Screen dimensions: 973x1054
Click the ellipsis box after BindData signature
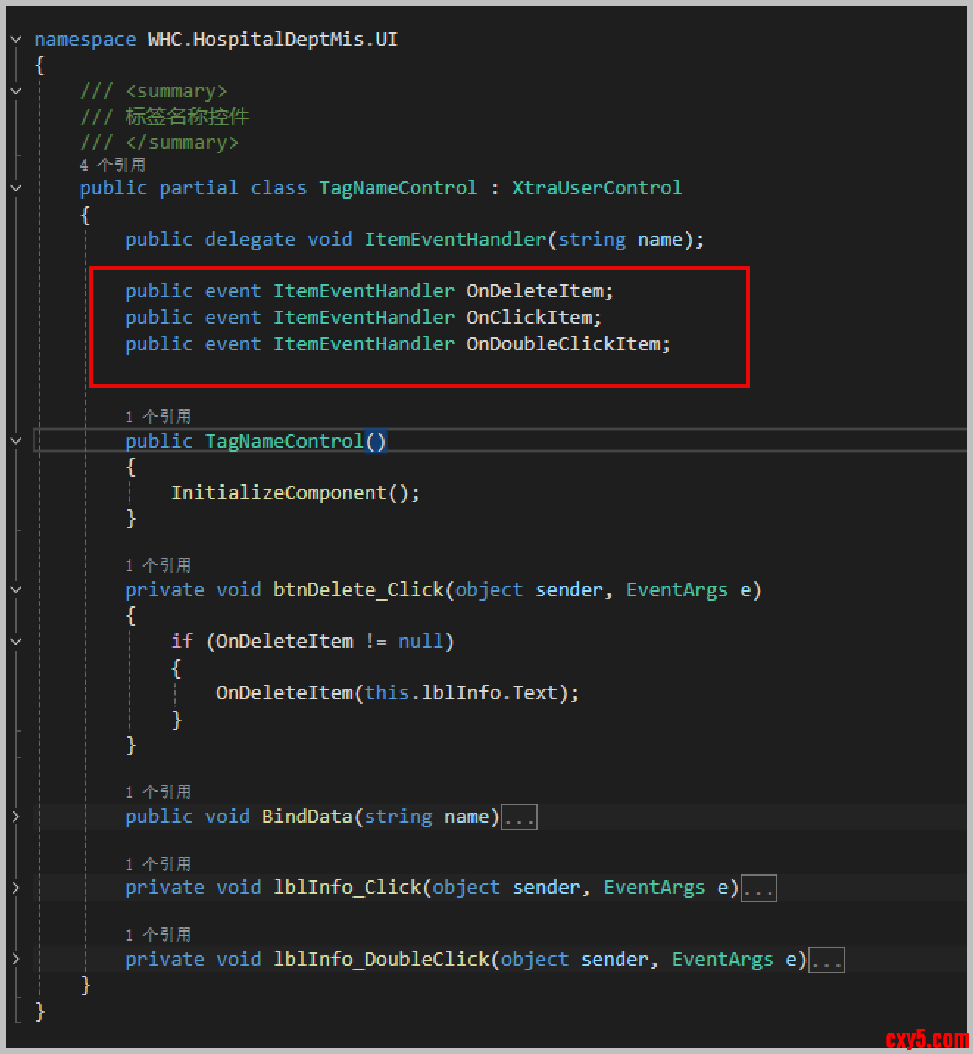(x=519, y=818)
